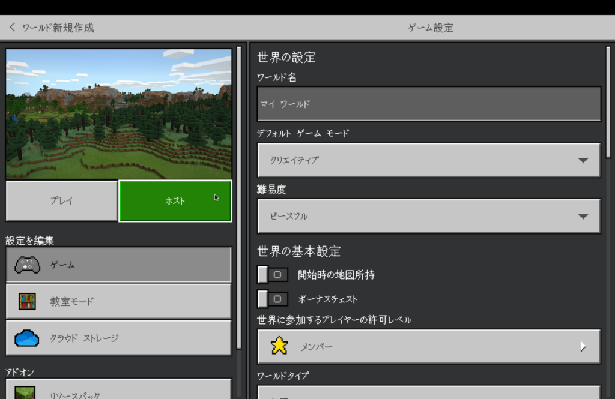This screenshot has width=615, height=399.
Task: Click the yellow star member icon
Action: 279,346
